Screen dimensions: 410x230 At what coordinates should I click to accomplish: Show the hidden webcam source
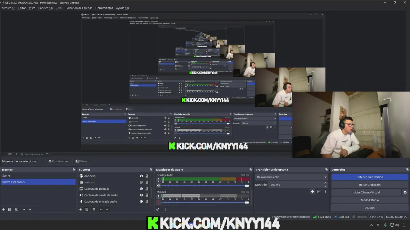141,182
